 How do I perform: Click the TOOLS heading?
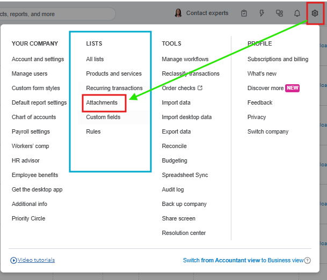click(171, 43)
